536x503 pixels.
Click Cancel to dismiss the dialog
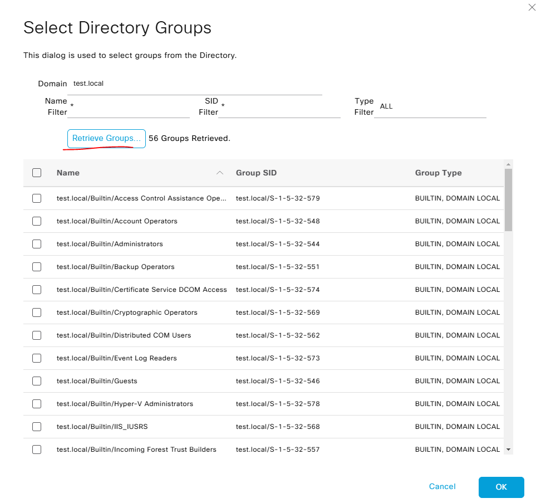(x=442, y=487)
